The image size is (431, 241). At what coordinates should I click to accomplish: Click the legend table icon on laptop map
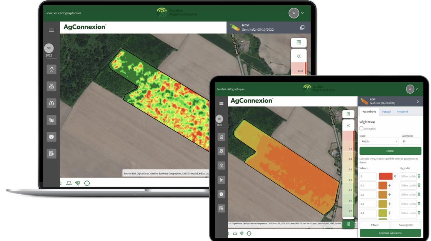[299, 43]
